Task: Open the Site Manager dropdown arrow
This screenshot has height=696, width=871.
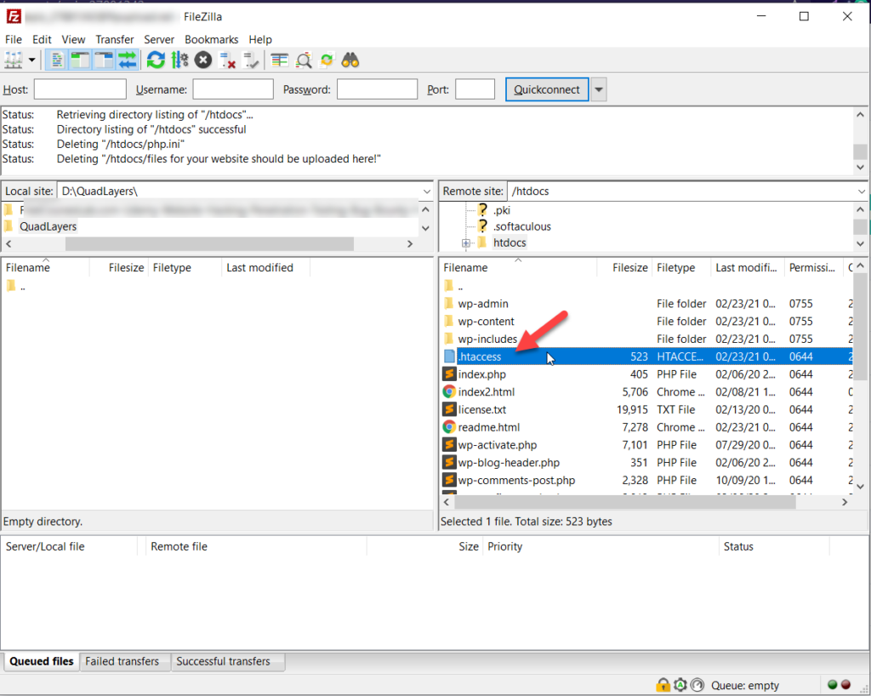Action: coord(31,60)
